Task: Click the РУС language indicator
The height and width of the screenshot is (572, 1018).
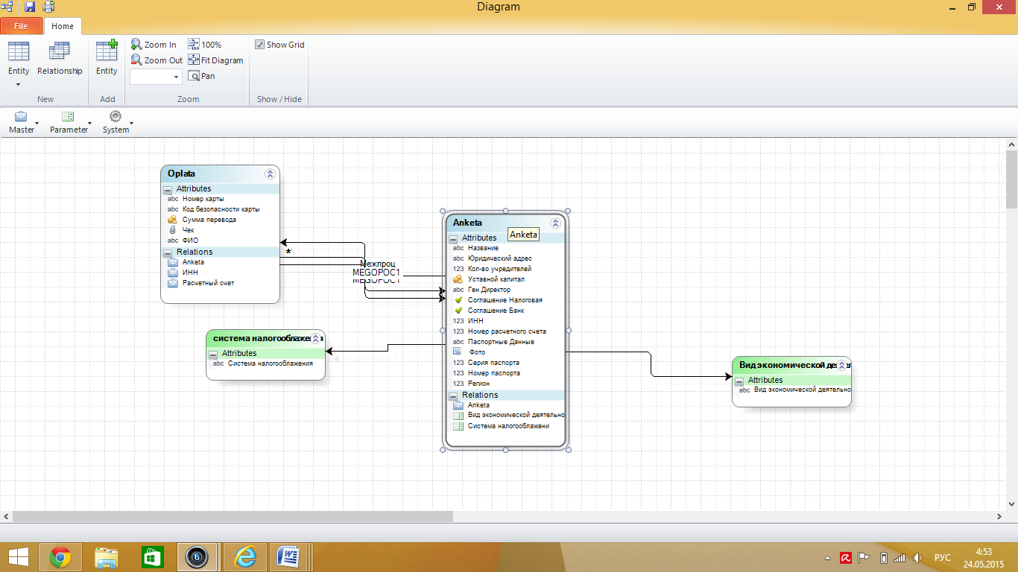Action: [942, 557]
